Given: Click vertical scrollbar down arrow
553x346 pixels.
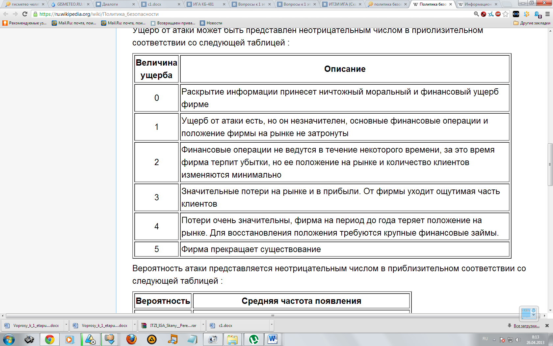Looking at the screenshot, I should pos(550,310).
